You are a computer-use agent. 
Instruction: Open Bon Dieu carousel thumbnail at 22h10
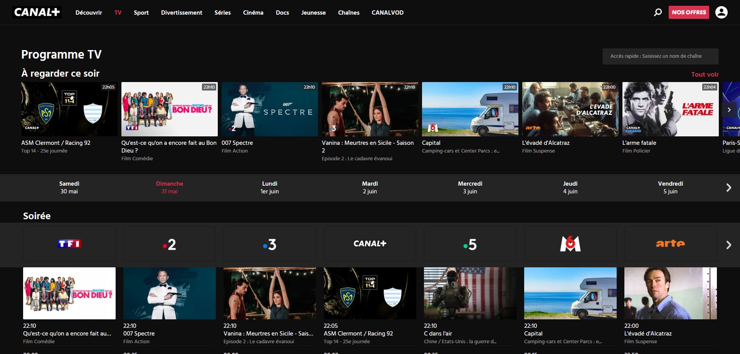(170, 109)
